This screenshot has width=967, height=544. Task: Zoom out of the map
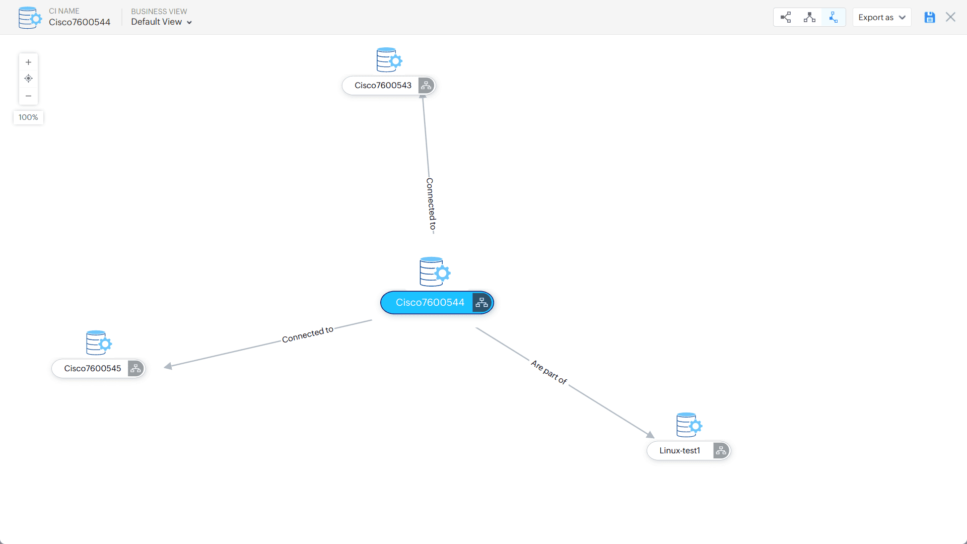29,96
